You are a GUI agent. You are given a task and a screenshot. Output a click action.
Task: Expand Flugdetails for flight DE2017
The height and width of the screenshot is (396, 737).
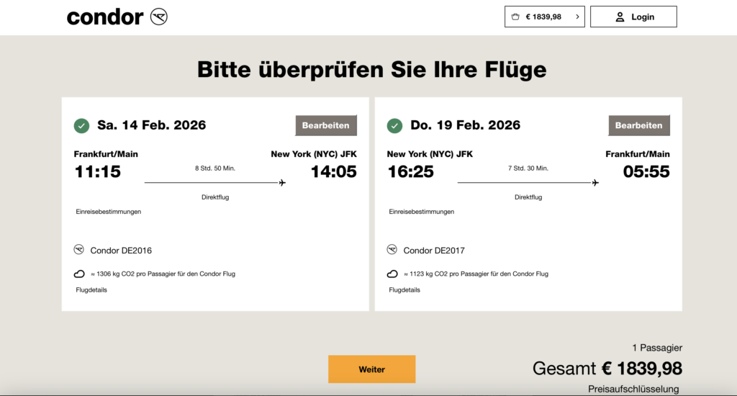click(x=404, y=290)
